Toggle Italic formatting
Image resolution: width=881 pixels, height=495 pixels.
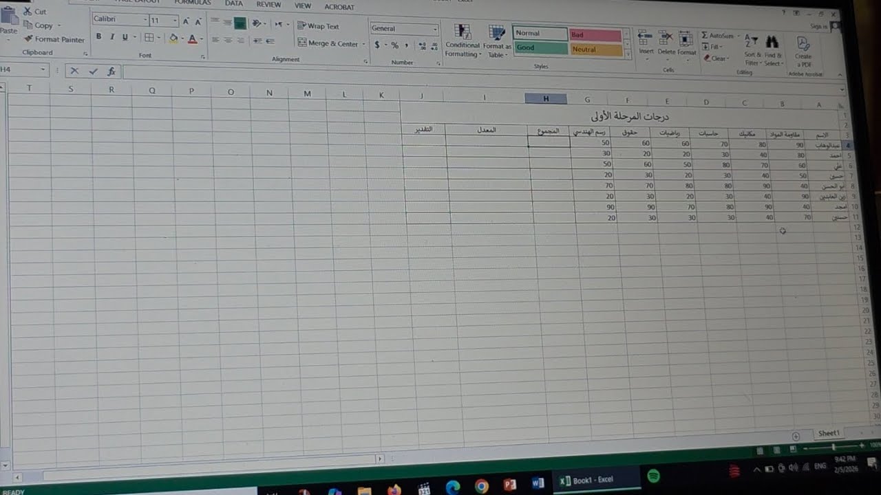click(x=112, y=36)
